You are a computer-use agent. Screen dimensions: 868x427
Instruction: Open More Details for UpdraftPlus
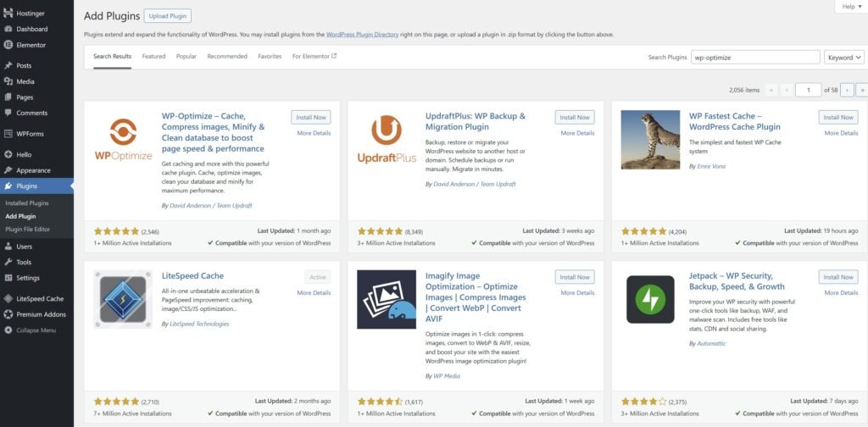click(x=577, y=133)
